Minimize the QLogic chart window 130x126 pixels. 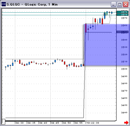point(113,4)
